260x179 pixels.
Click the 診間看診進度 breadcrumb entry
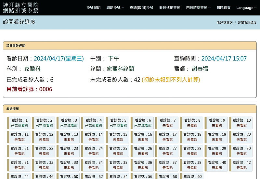pyautogui.click(x=247, y=22)
